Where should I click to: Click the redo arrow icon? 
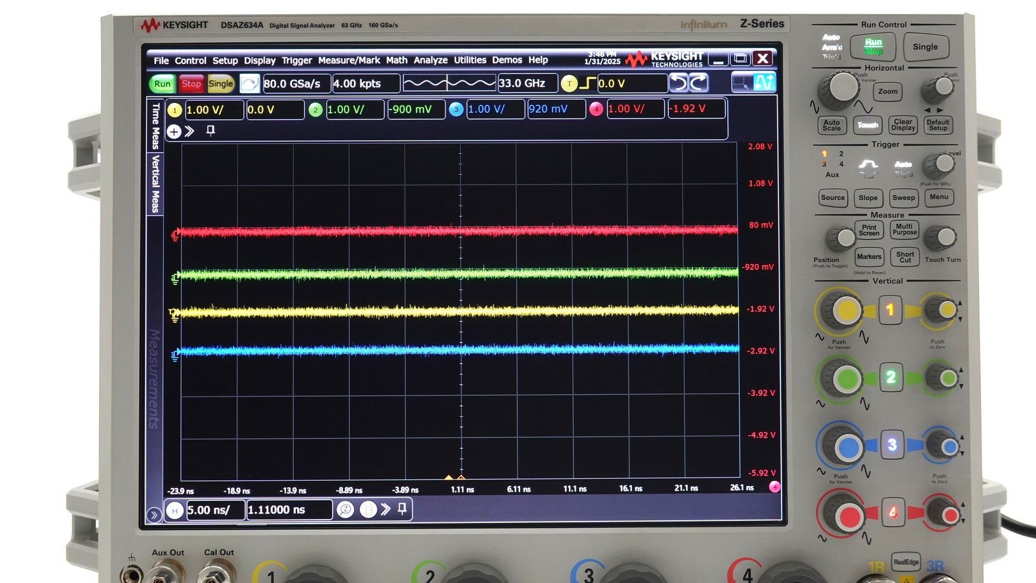pyautogui.click(x=699, y=83)
